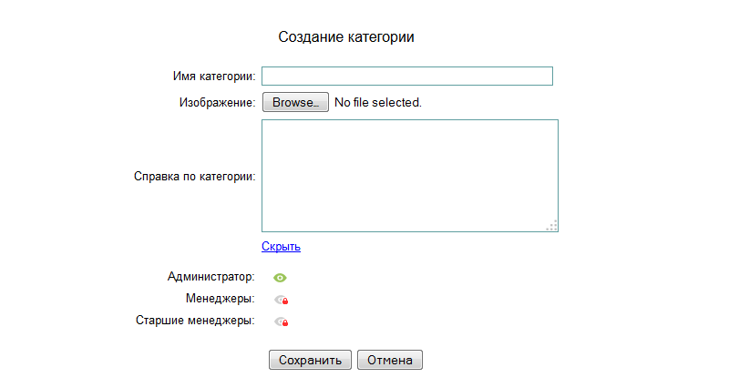Click the red lock badge beside Менеджеры
Screen dimensions: 729x388
(284, 301)
